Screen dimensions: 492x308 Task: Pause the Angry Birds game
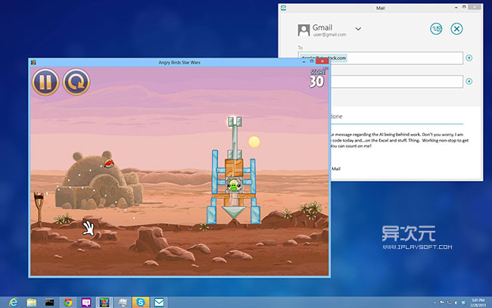coord(45,82)
